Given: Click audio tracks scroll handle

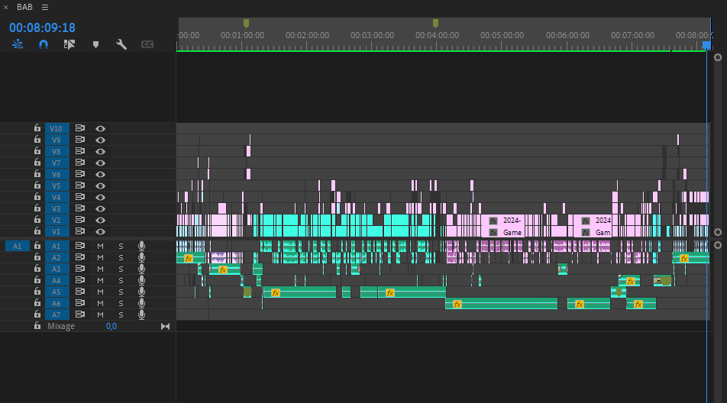Looking at the screenshot, I should tap(718, 245).
